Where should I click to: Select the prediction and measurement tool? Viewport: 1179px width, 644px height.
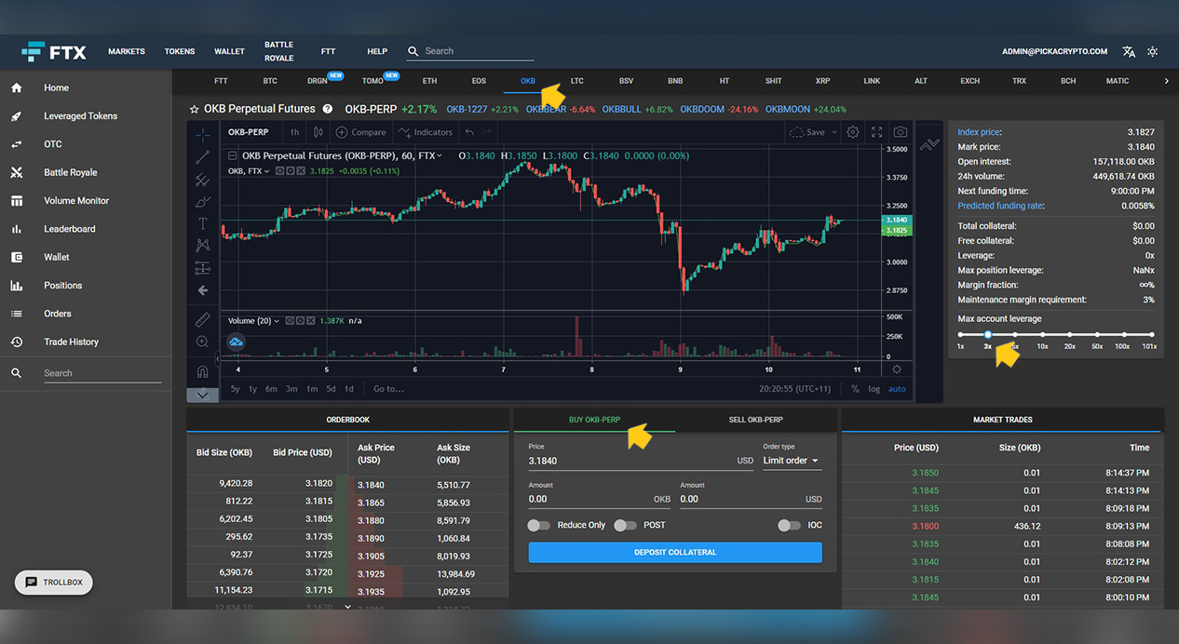click(203, 268)
